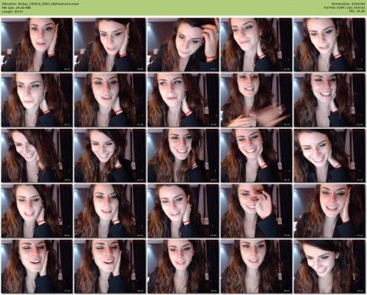Open the first thumbnail in the fourth row
Viewport: 367px width, 295px height.
(x=37, y=211)
